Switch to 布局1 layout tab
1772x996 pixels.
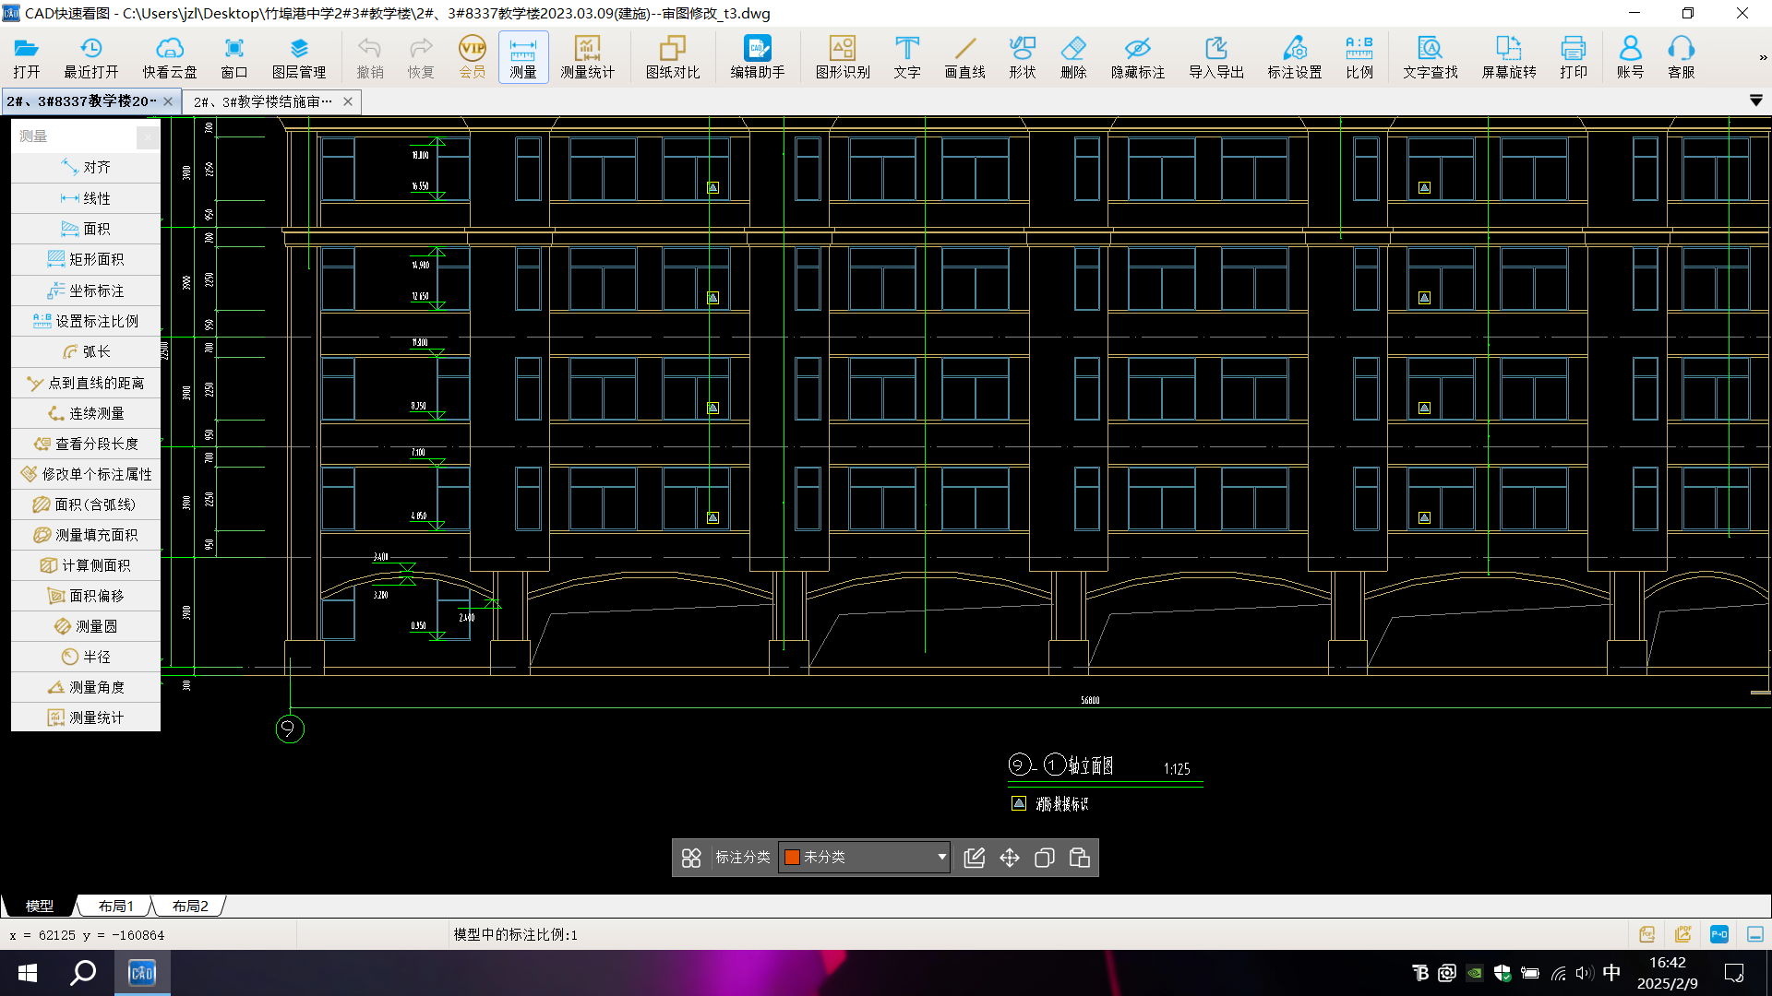coord(115,906)
